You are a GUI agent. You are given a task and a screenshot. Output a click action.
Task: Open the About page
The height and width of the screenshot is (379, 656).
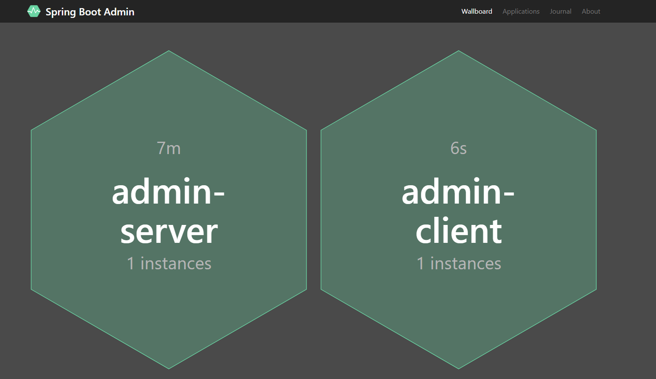[x=591, y=12]
